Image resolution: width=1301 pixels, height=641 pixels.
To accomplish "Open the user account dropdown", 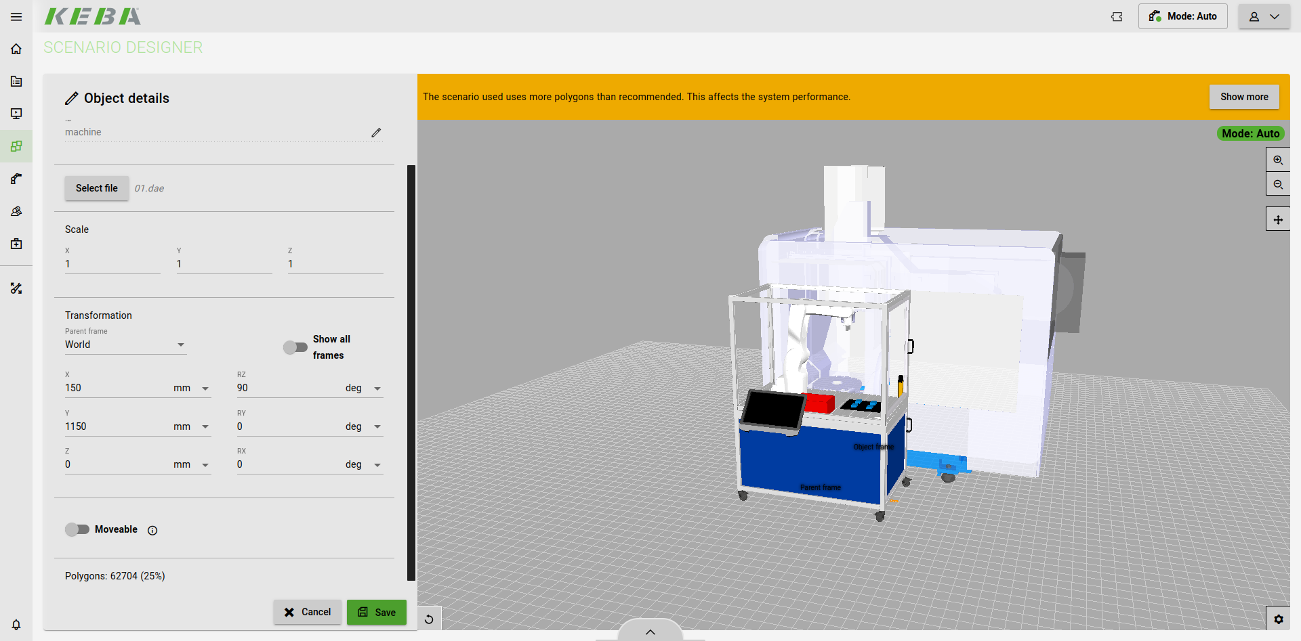I will pos(1264,17).
